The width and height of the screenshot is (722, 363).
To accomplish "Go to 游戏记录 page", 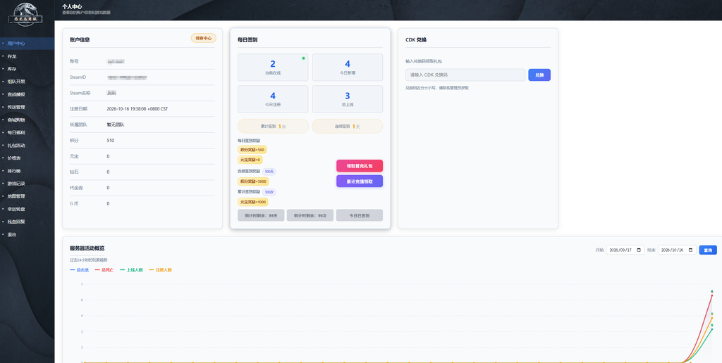I will click(27, 184).
